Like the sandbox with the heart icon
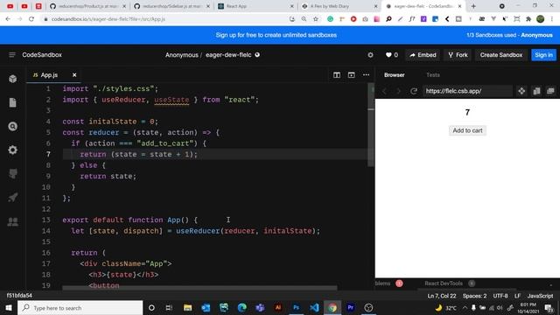 [388, 55]
